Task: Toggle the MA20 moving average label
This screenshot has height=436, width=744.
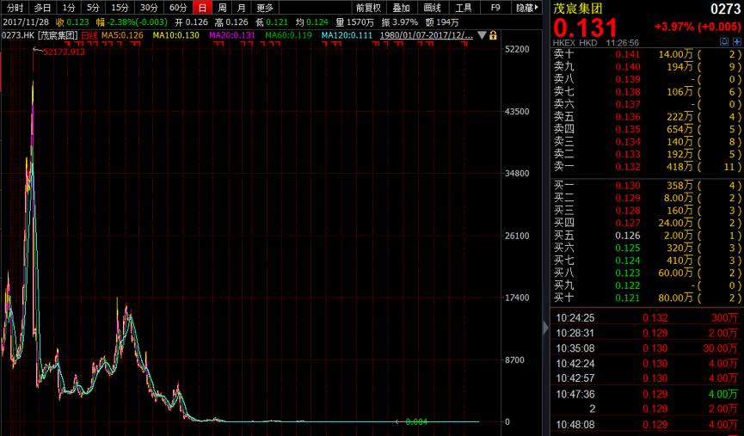Action: coord(232,35)
